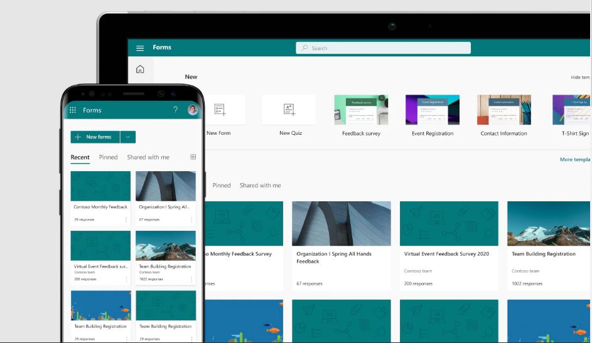
Task: Open the app launcher grid on the phone
Action: [73, 110]
